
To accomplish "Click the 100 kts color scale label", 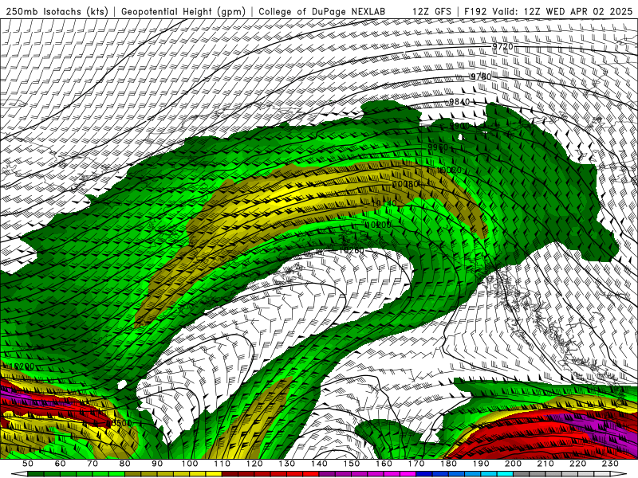I will (190, 464).
